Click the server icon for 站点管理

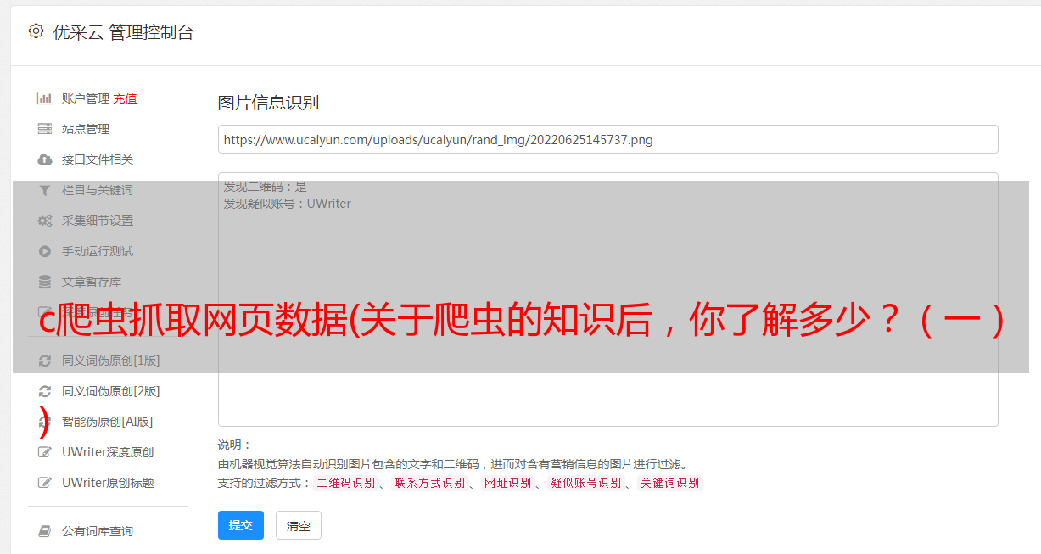[45, 129]
